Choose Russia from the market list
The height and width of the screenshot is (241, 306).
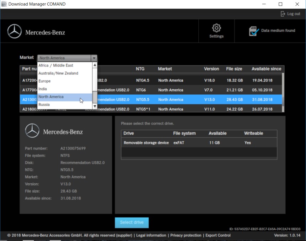[x=65, y=105]
